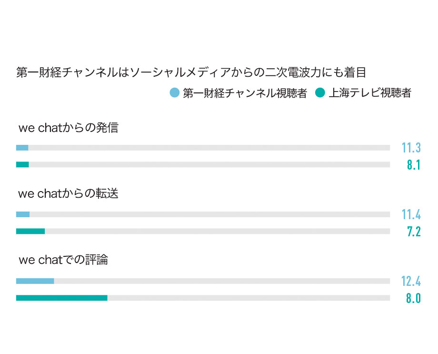Click the we chatでの評論 category label

[63, 260]
